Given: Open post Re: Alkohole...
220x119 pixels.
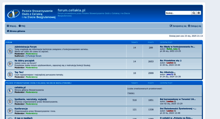Looking at the screenshot, I should click(x=168, y=72).
